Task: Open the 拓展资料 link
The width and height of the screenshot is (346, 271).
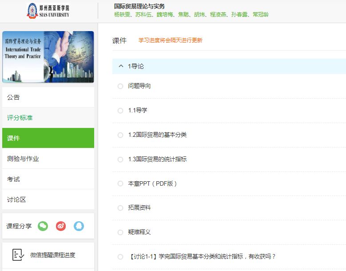Action: tap(139, 207)
